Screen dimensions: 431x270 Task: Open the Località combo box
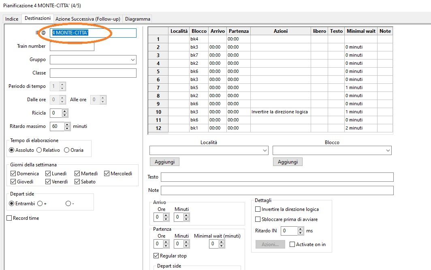coord(265,151)
